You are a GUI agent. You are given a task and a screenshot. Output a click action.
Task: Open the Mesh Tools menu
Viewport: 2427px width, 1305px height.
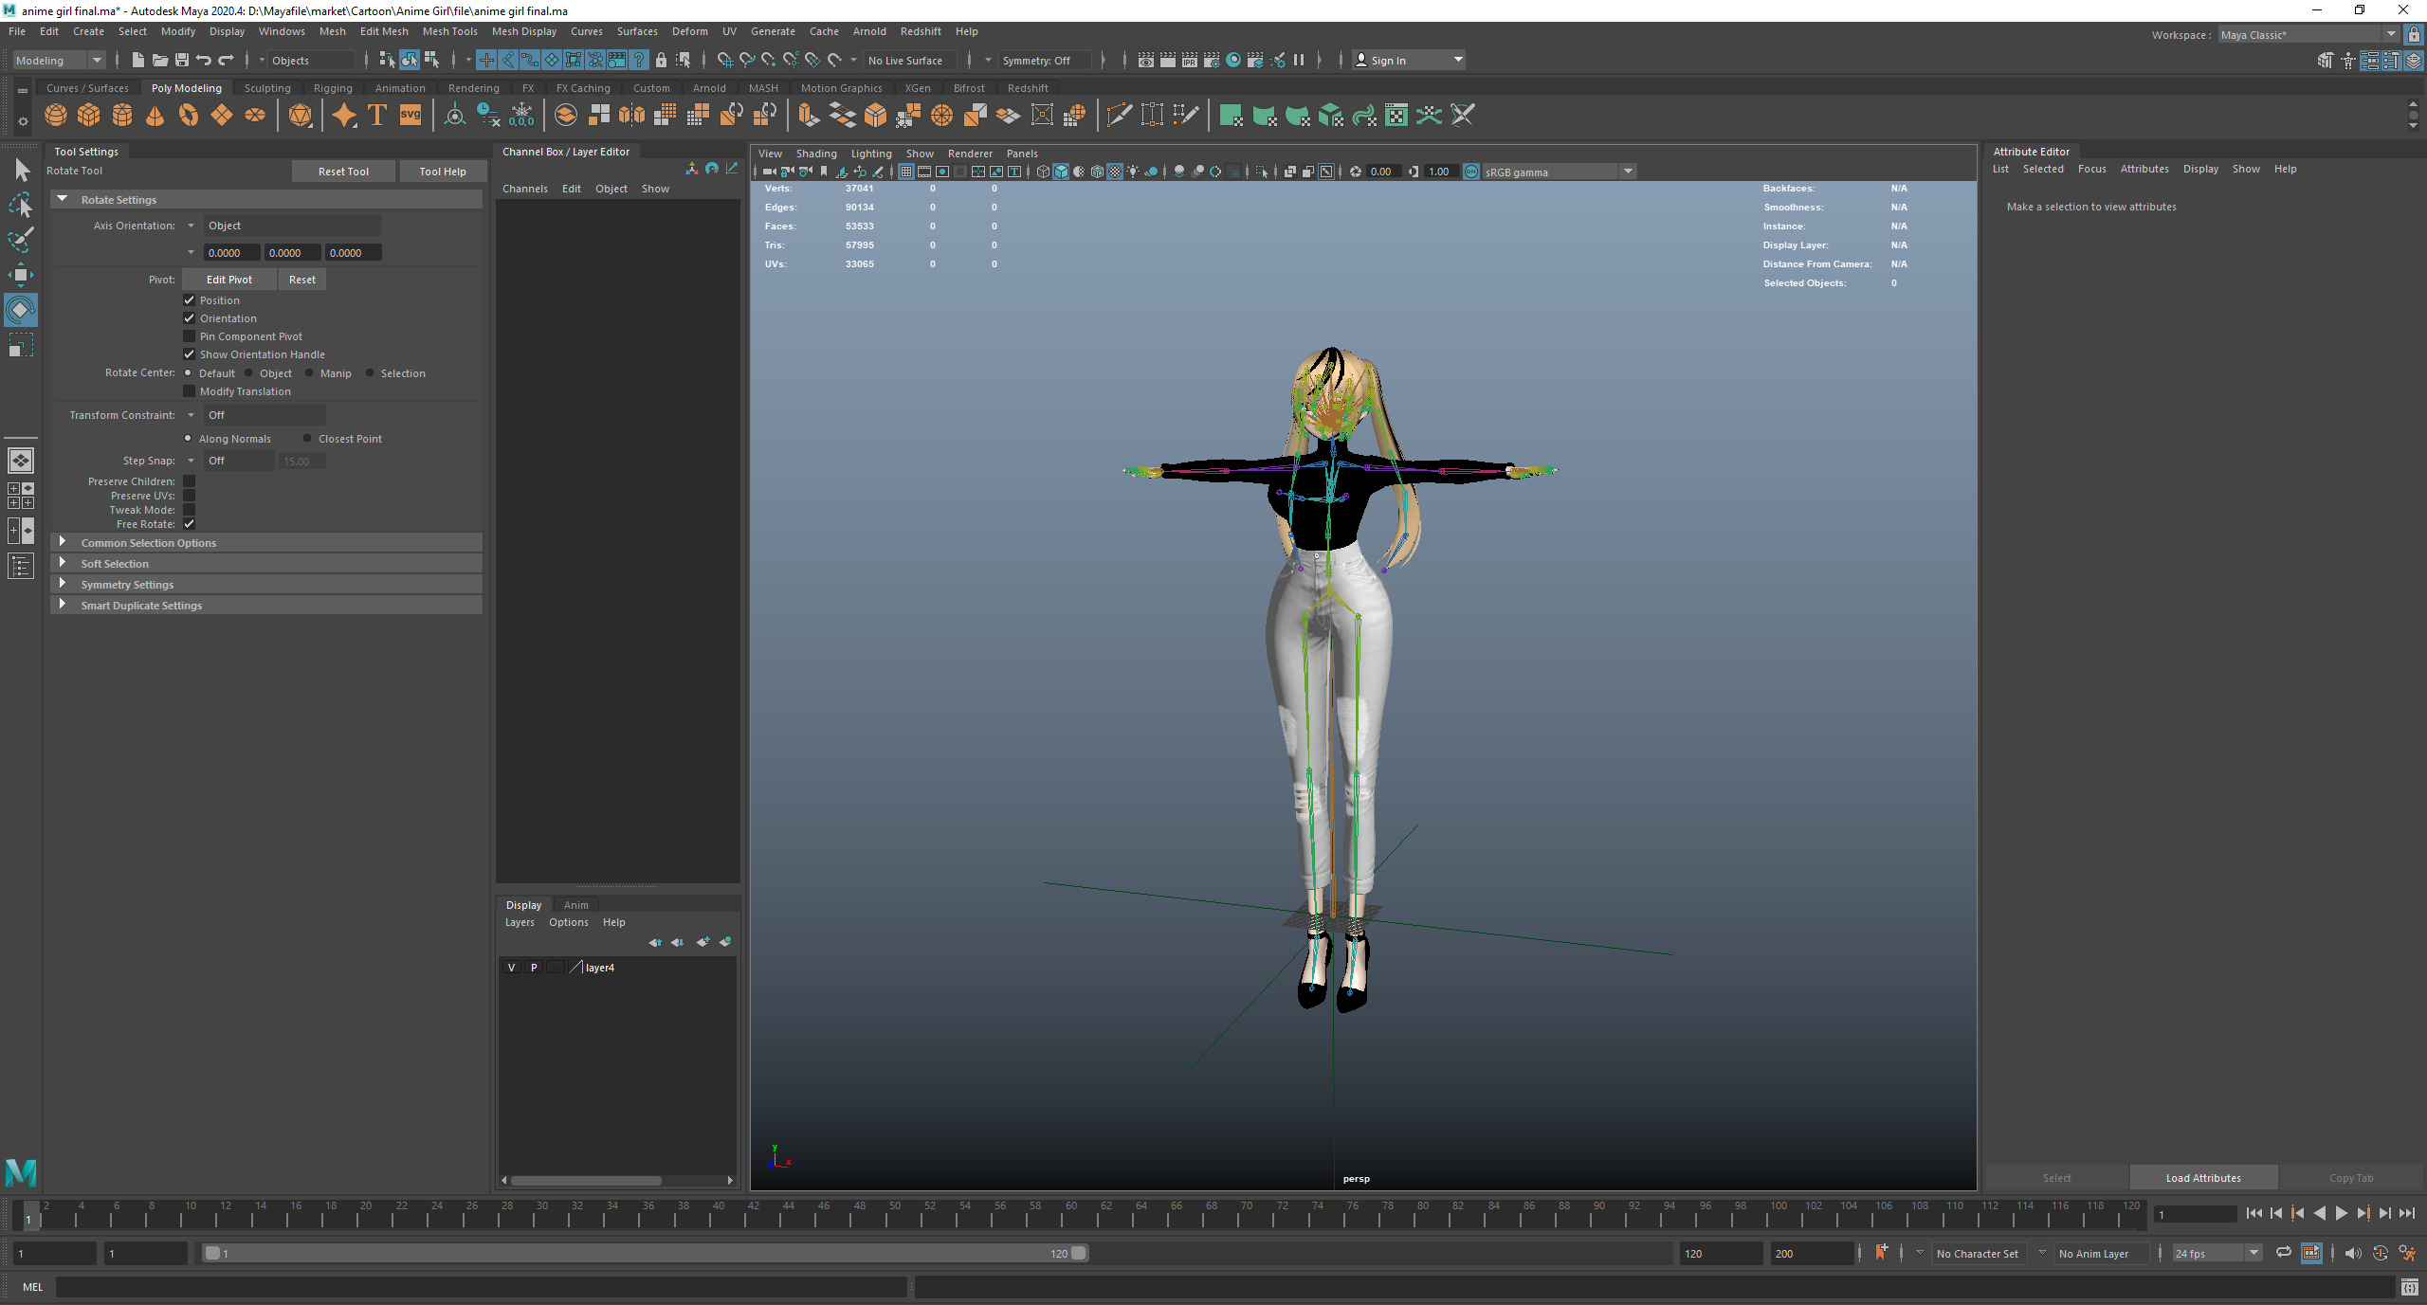point(449,31)
